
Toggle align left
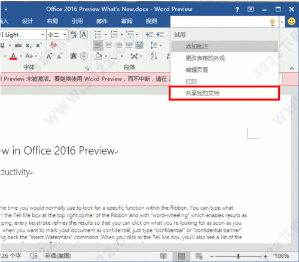tap(98, 46)
